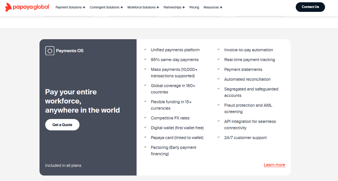The height and width of the screenshot is (181, 338).
Task: Click 'Real-time payment tracking' text
Action: pyautogui.click(x=250, y=60)
